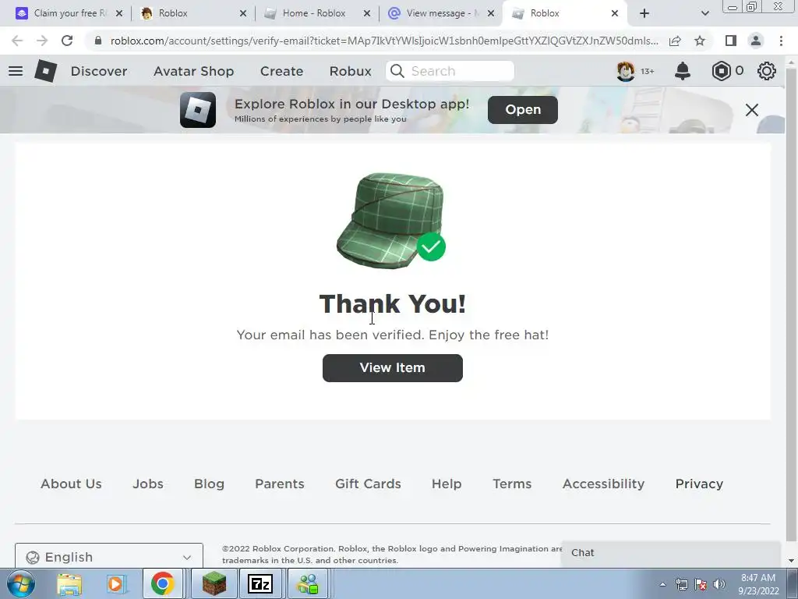Open the Accessibility footer link
This screenshot has height=599, width=798.
pyautogui.click(x=604, y=484)
